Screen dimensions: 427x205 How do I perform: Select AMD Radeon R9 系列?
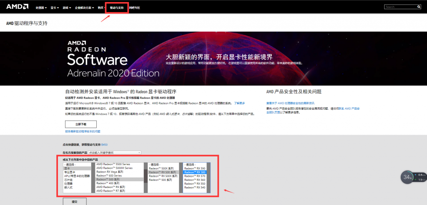(120, 187)
